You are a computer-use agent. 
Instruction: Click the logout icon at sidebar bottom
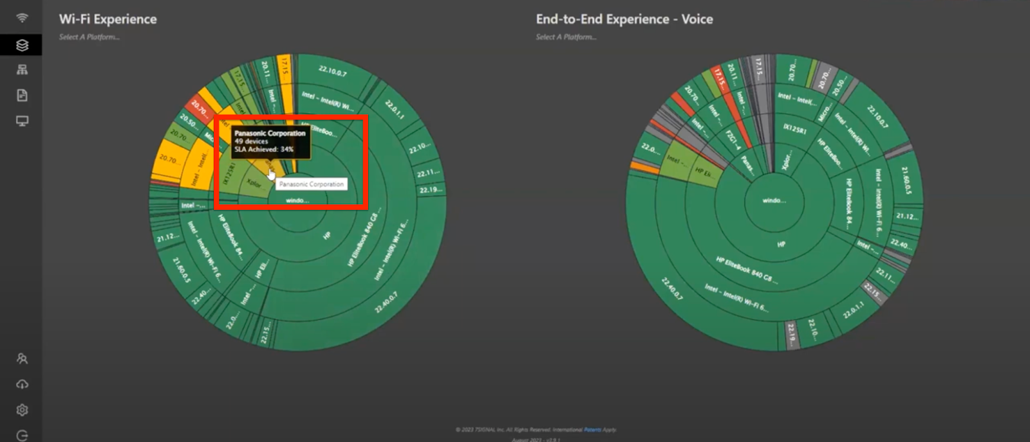[22, 436]
